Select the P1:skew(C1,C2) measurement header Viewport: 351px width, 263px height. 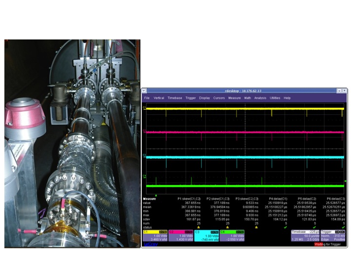[x=189, y=199]
